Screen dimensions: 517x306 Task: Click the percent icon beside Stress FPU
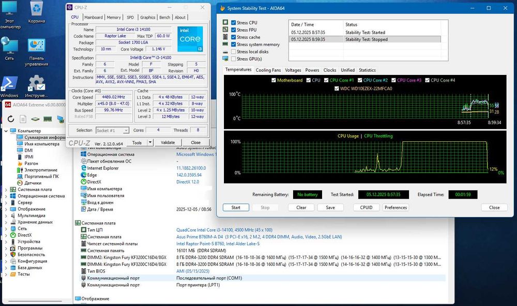tap(225, 29)
